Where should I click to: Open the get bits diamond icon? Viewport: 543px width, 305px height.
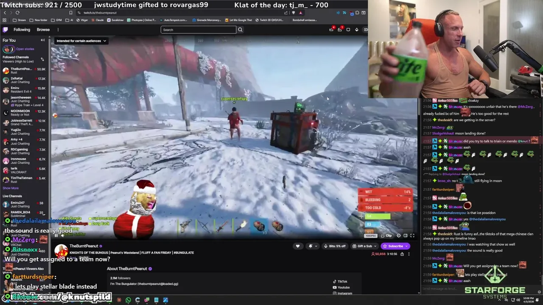click(x=357, y=30)
